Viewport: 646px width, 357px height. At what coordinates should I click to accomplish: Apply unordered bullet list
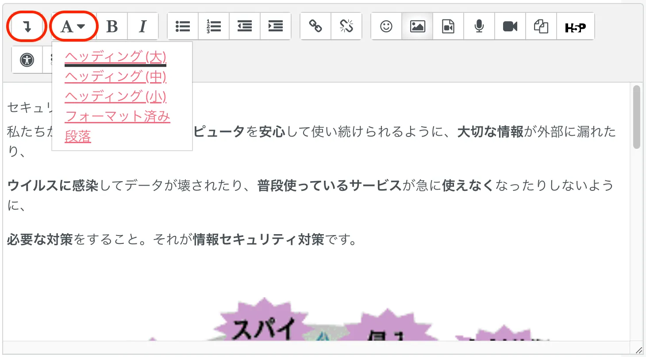tap(183, 27)
